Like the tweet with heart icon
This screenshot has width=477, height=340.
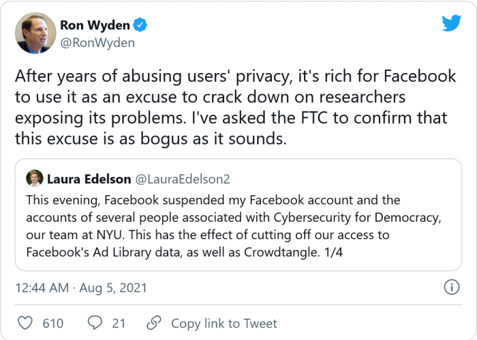point(25,323)
